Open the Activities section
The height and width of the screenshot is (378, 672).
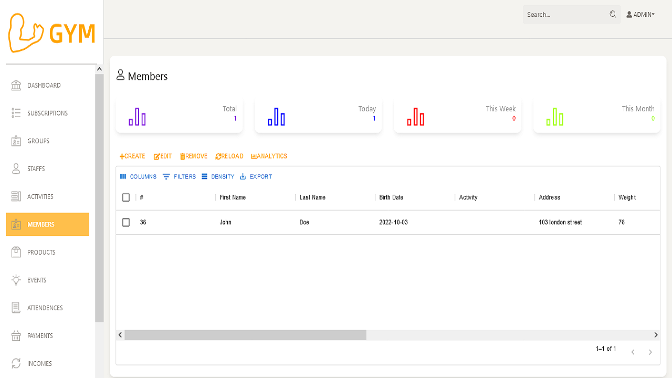coord(40,196)
